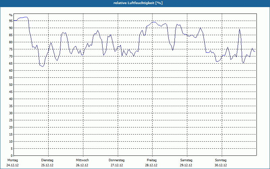
Task: Select the 'Dienstag' day label
Action: click(47, 160)
